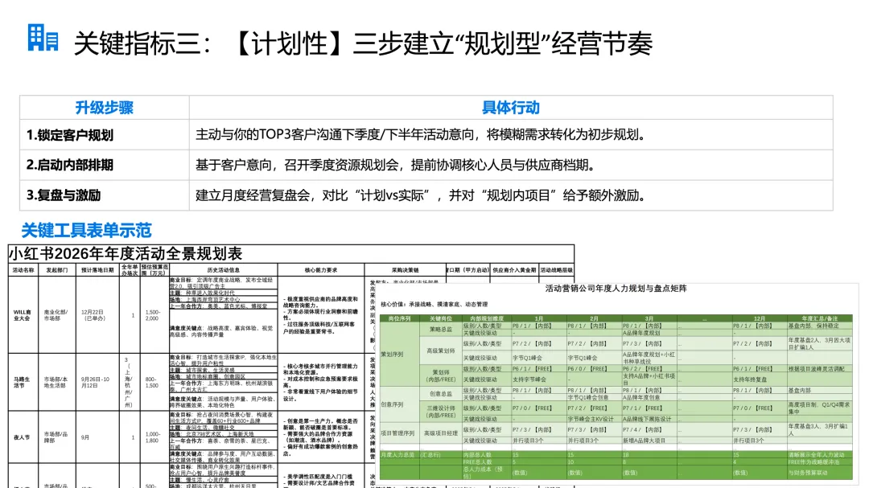
Task: Select the 具体行动 column header
Action: pyautogui.click(x=510, y=108)
